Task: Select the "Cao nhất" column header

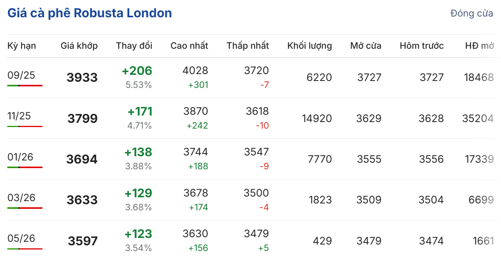Action: [189, 46]
